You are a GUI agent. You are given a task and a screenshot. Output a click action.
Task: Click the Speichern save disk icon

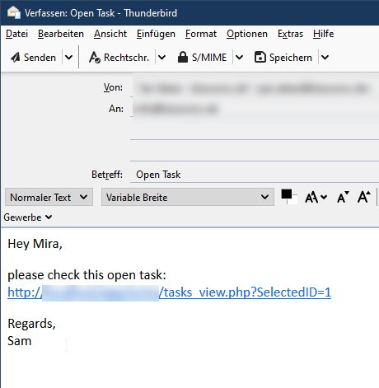[260, 57]
